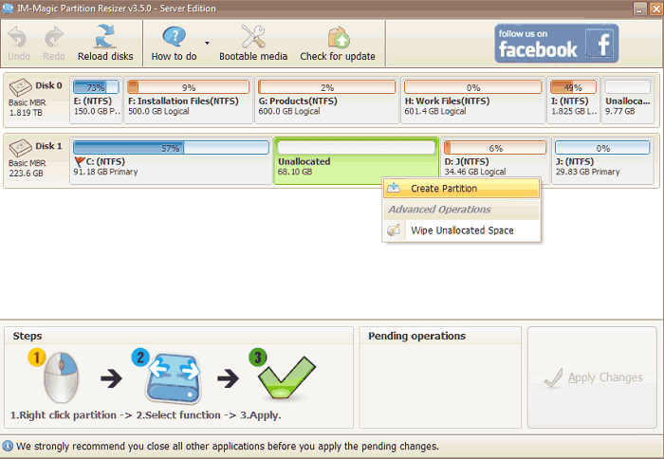Select the 9.77 GB unallocated space on Disk 0
Screen dimensions: 664x459
coord(628,101)
